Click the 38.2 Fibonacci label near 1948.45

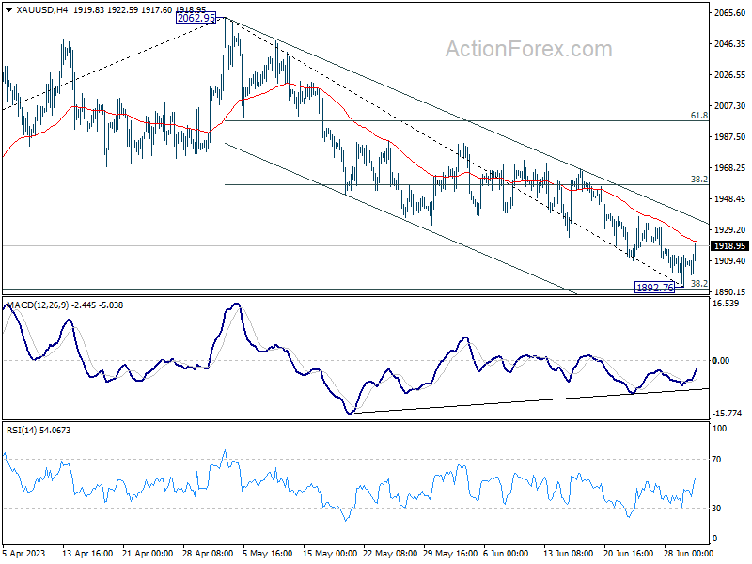click(x=698, y=179)
